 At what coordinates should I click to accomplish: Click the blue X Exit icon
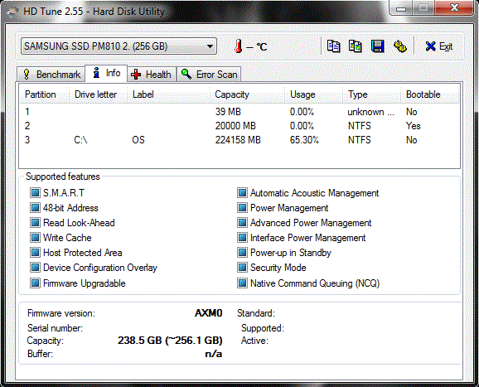coord(430,46)
